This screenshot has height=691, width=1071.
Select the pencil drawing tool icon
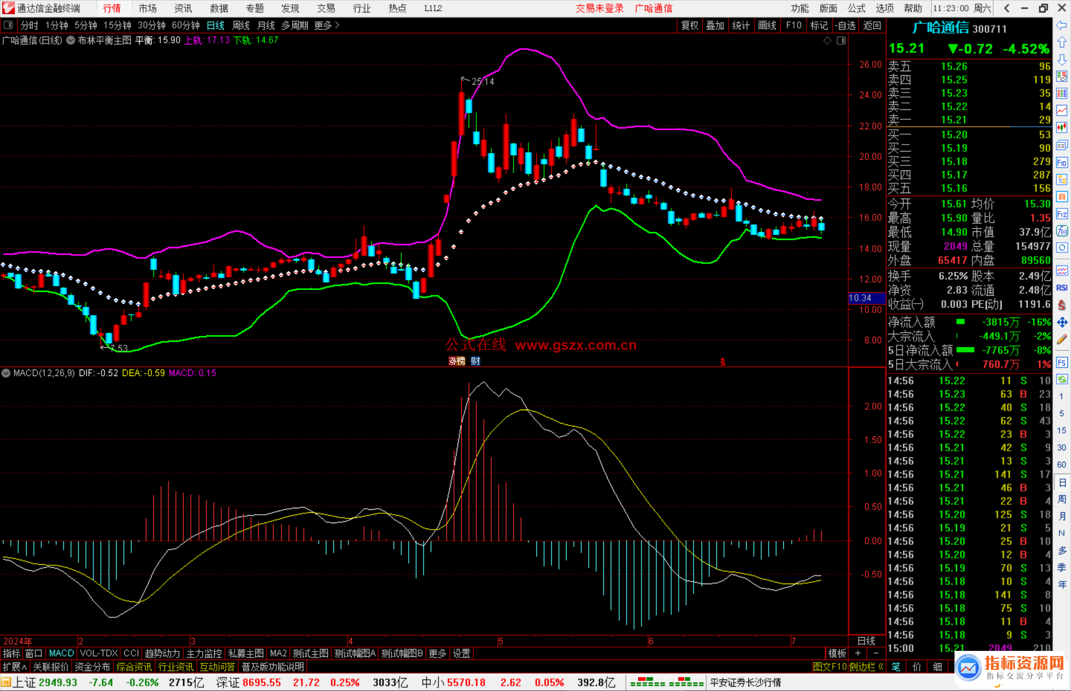pos(1062,339)
